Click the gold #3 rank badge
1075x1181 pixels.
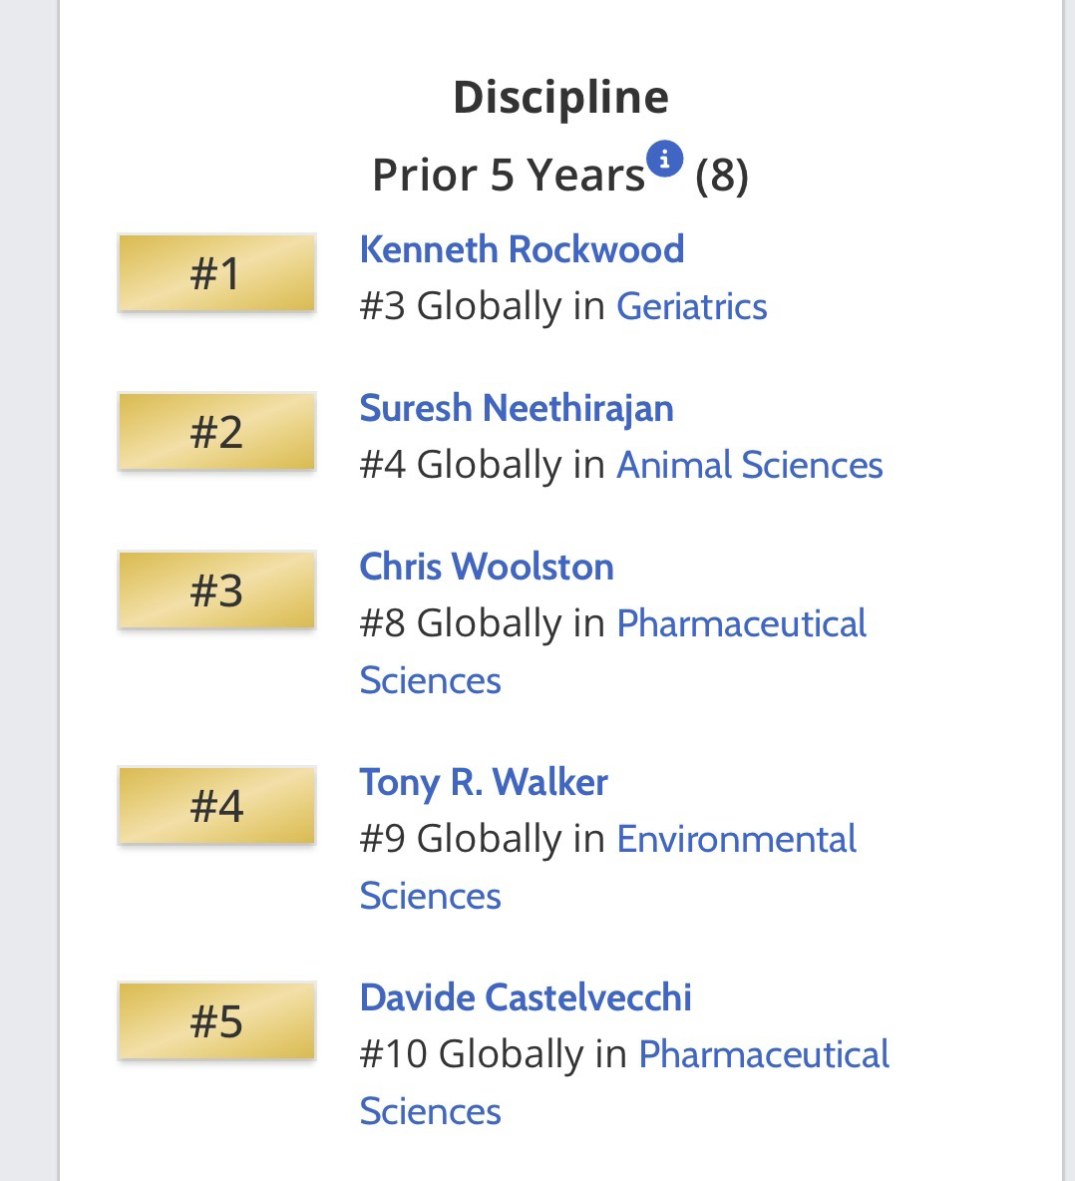[x=216, y=590]
